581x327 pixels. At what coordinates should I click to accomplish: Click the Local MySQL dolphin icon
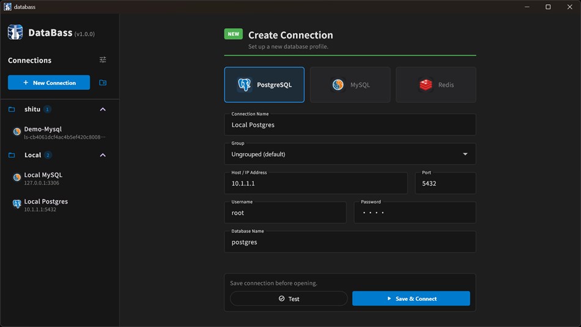pyautogui.click(x=17, y=177)
